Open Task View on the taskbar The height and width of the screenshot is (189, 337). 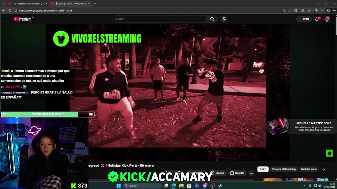click(x=166, y=186)
